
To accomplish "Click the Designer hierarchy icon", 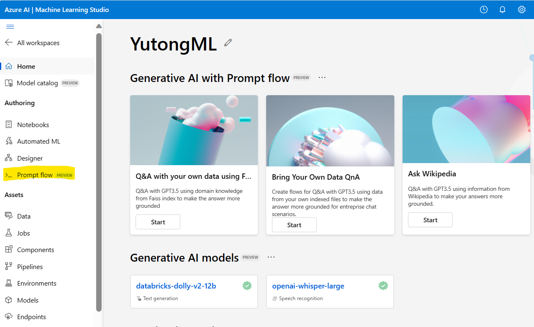I will [x=9, y=158].
